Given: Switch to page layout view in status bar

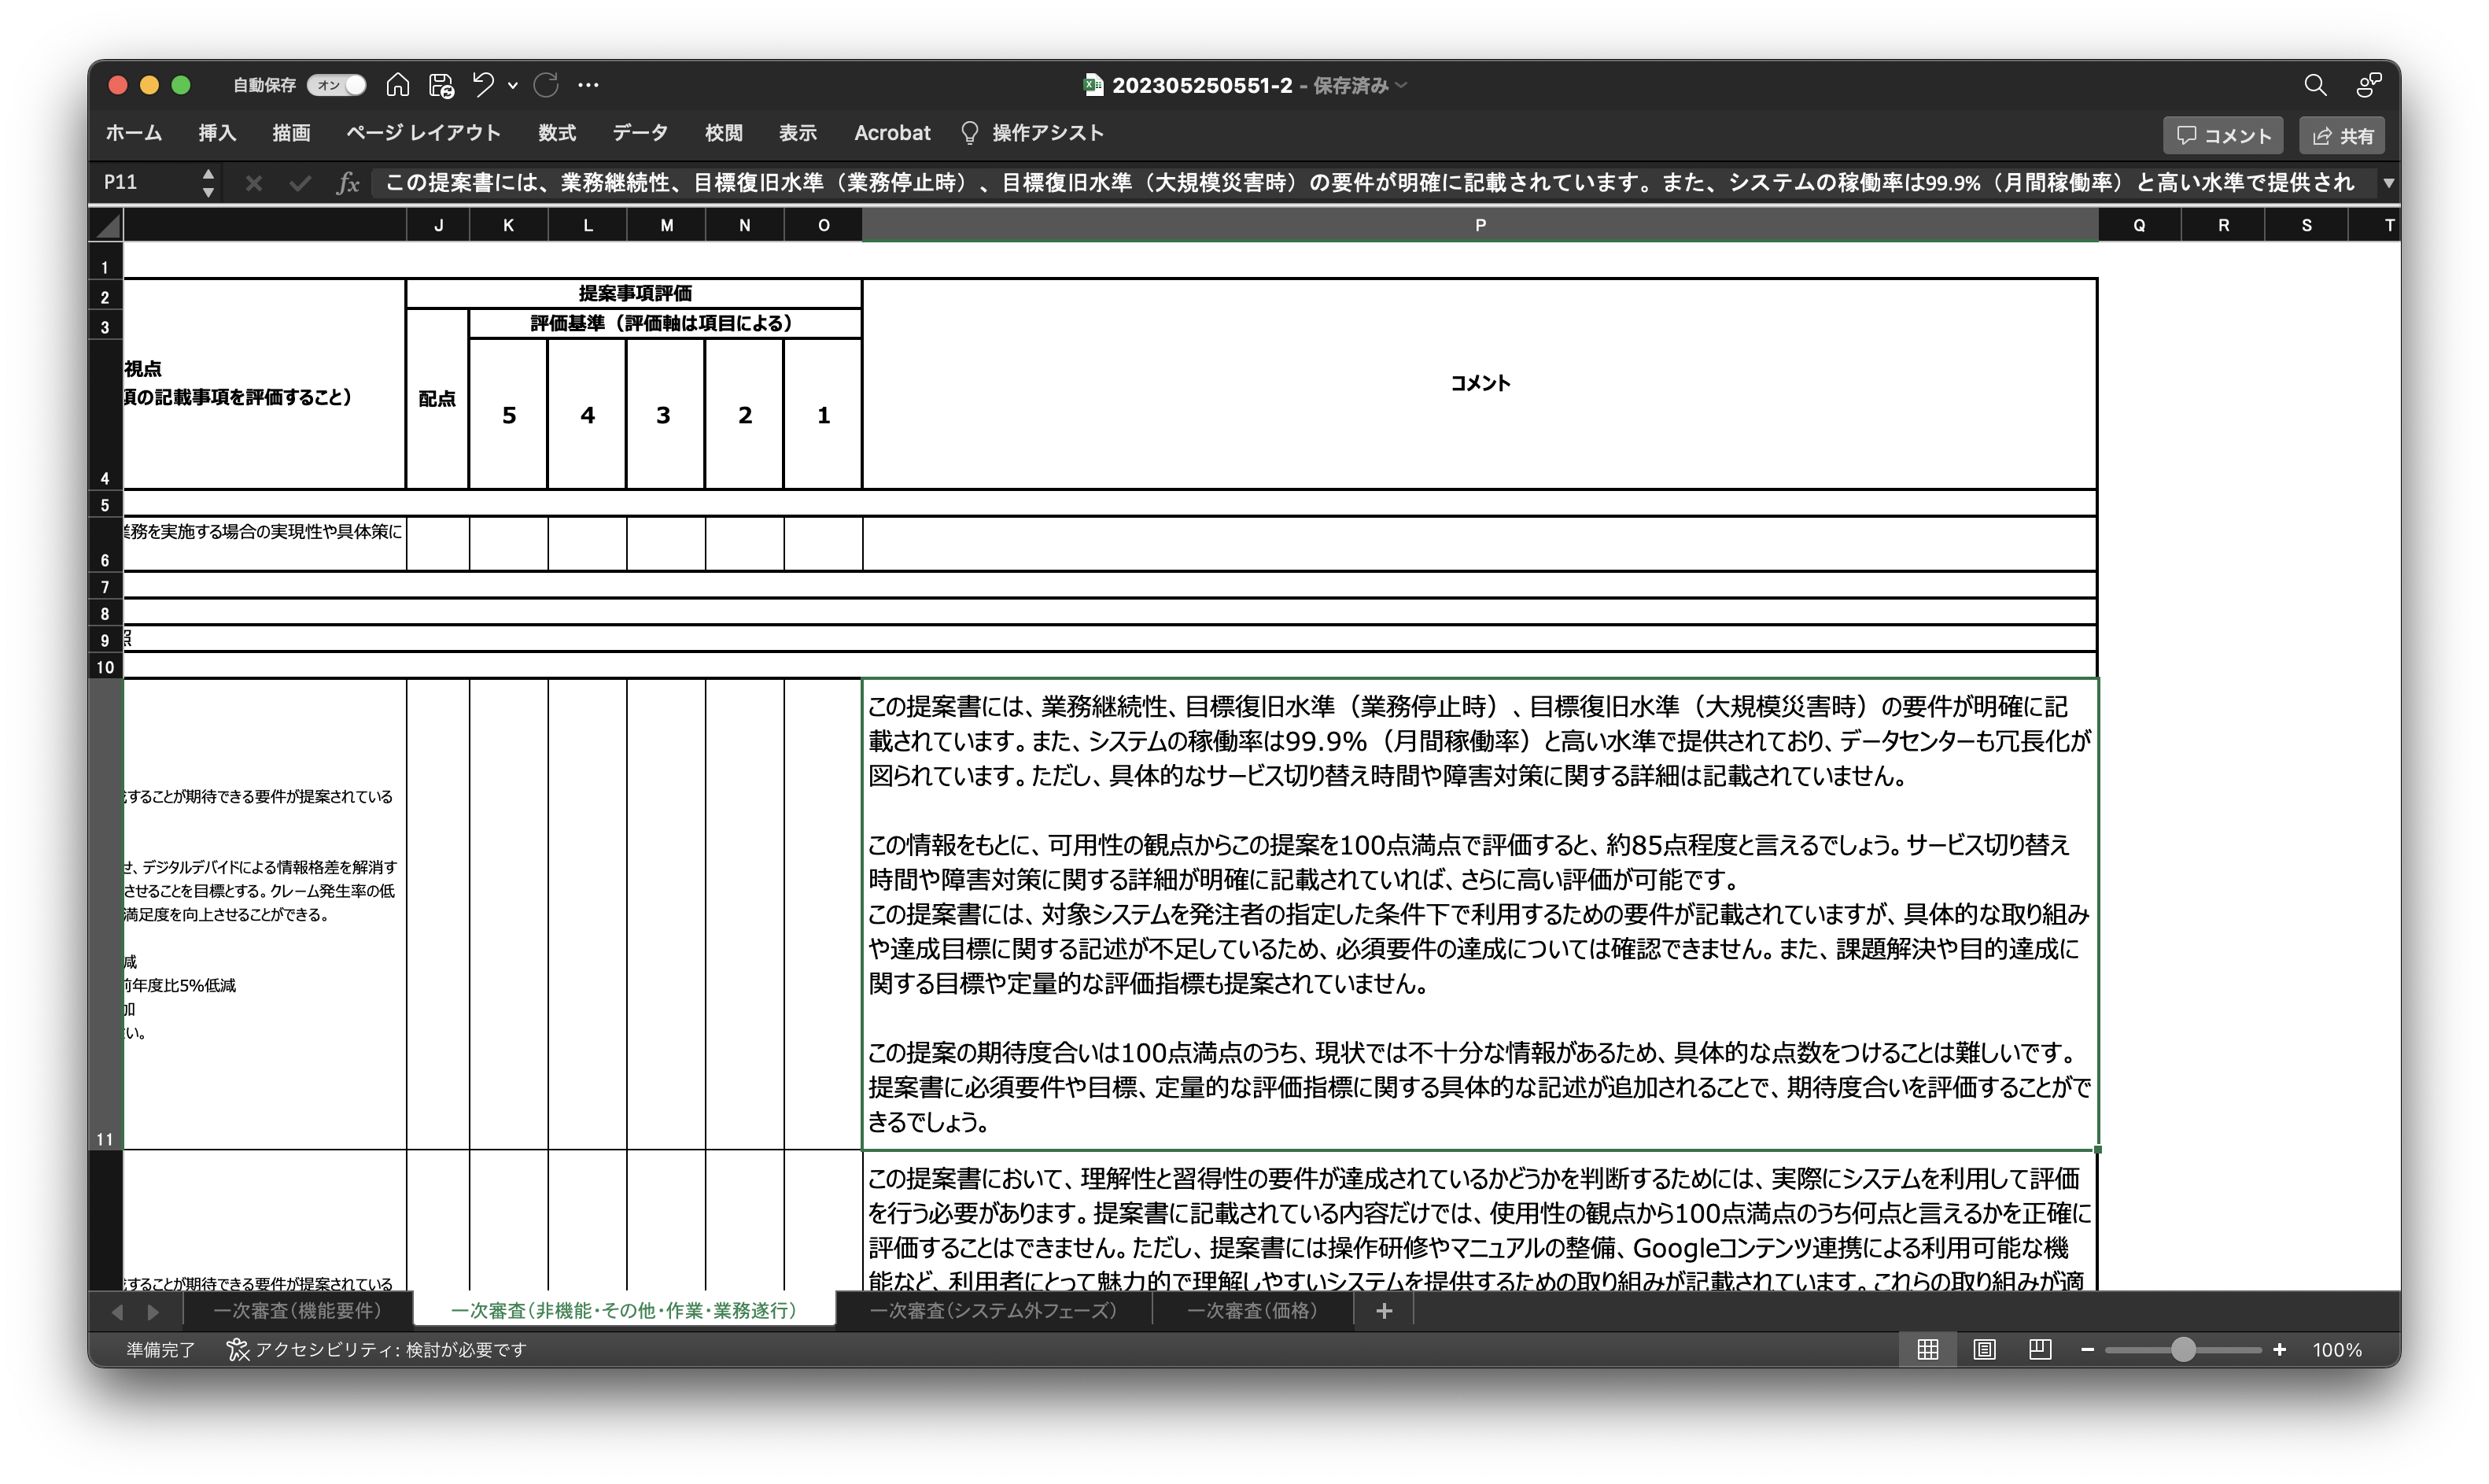Looking at the screenshot, I should coord(1986,1349).
